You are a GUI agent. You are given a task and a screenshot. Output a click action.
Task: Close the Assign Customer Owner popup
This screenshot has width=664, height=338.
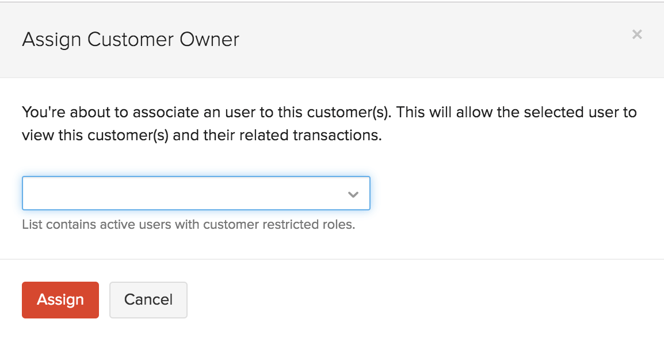pos(637,34)
